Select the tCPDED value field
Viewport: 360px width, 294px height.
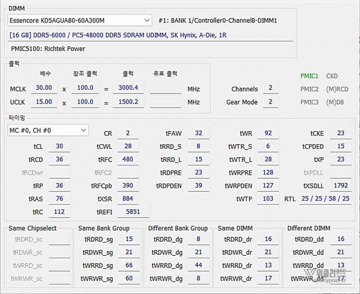click(x=341, y=146)
